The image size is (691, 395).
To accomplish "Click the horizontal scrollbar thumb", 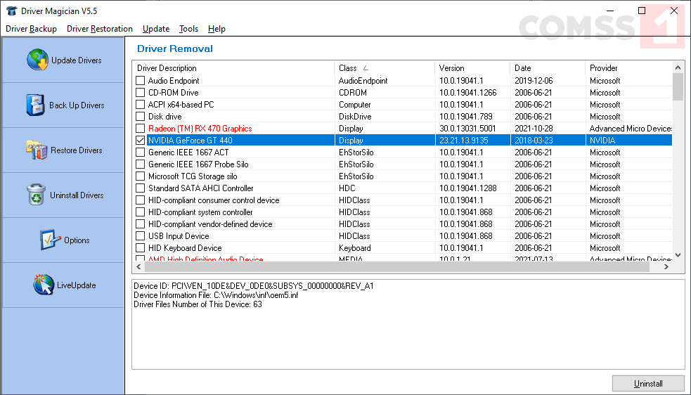I will tap(396, 266).
